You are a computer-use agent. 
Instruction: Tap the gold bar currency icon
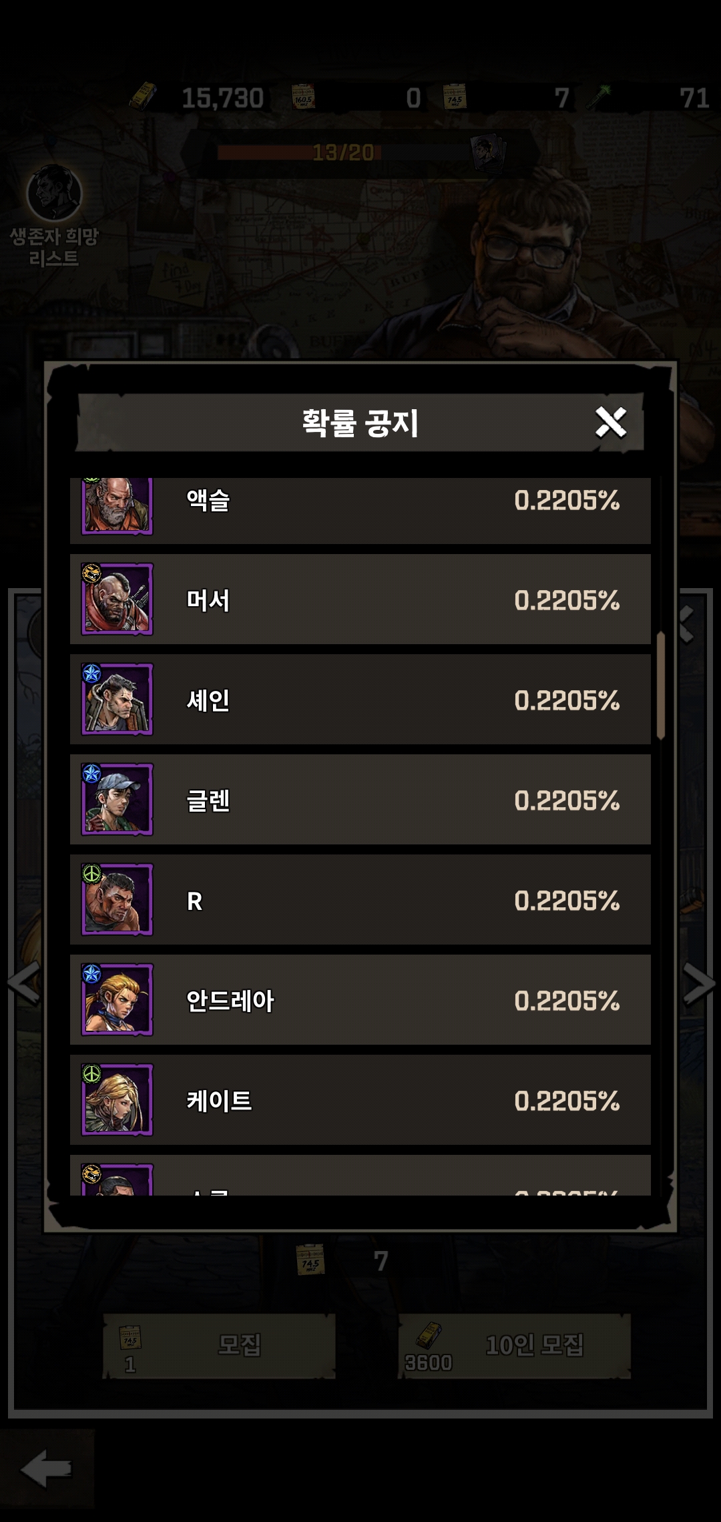click(143, 97)
